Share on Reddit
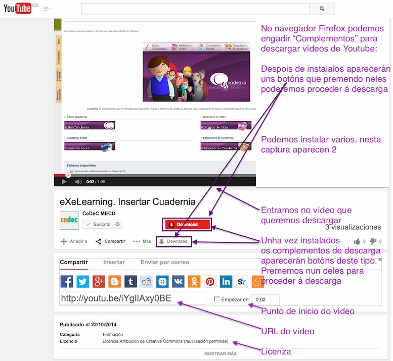393x361 pixels. (x=146, y=281)
